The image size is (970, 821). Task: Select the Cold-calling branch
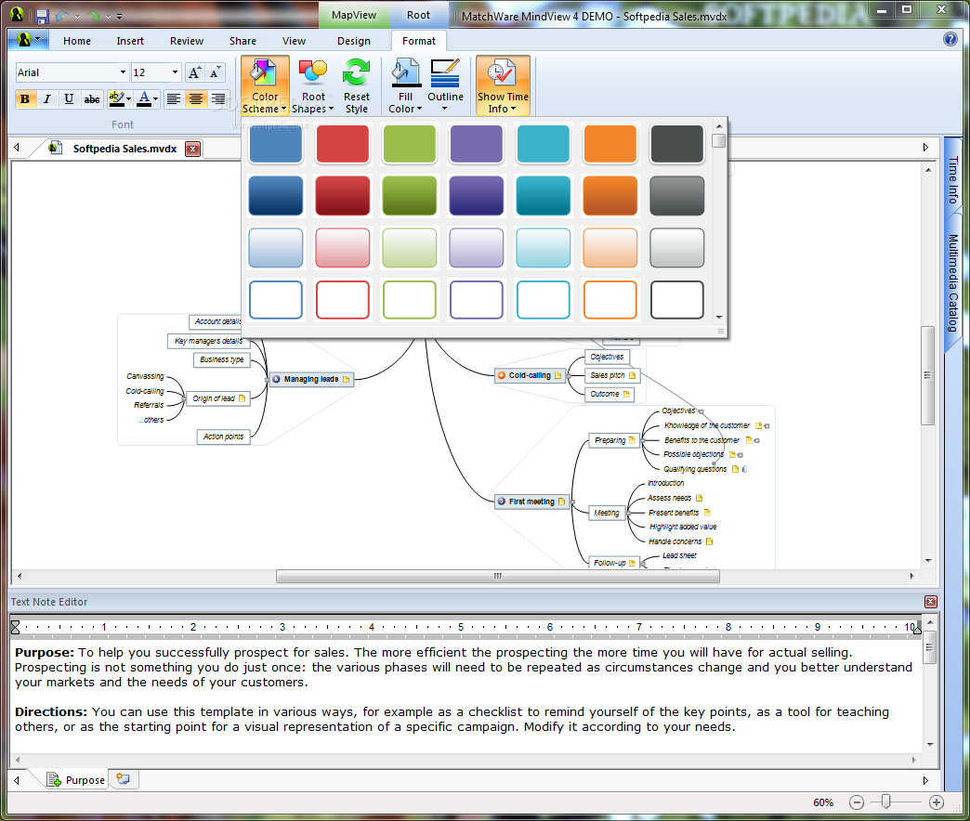530,375
